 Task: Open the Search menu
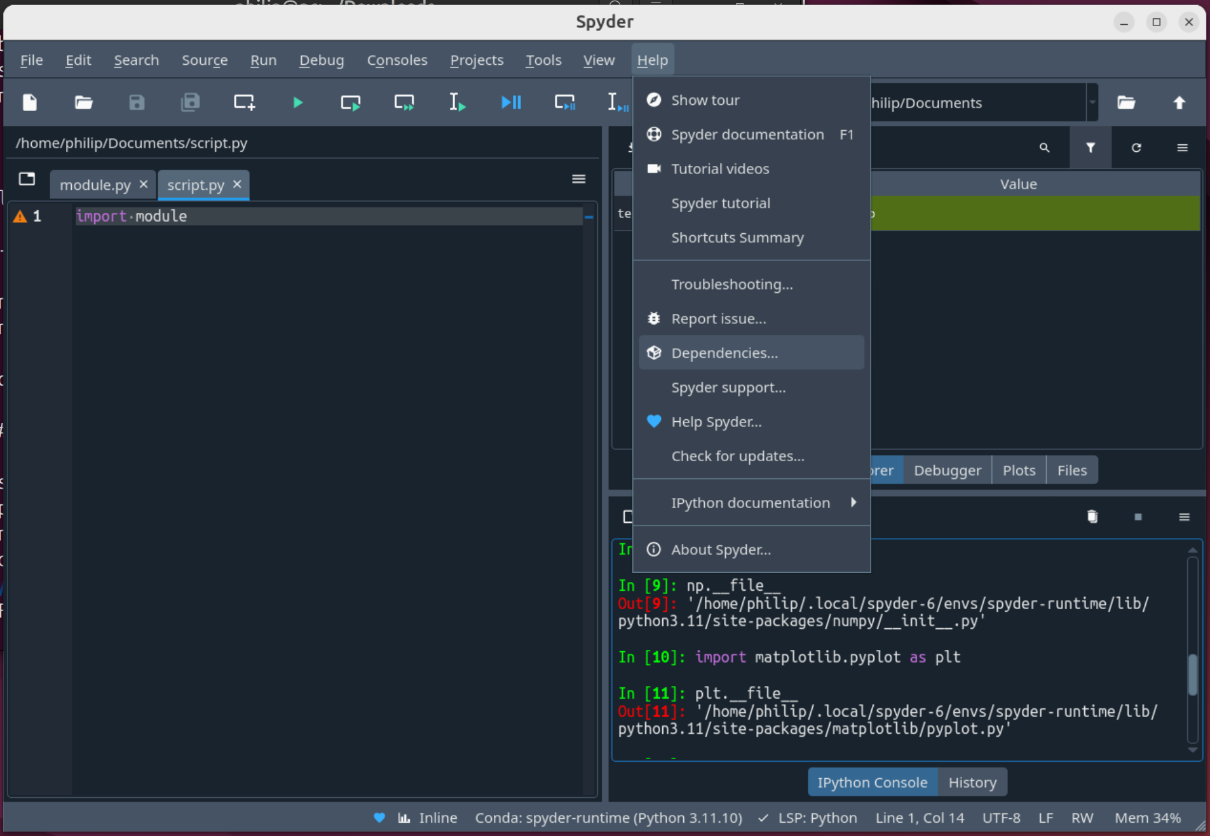click(x=137, y=60)
